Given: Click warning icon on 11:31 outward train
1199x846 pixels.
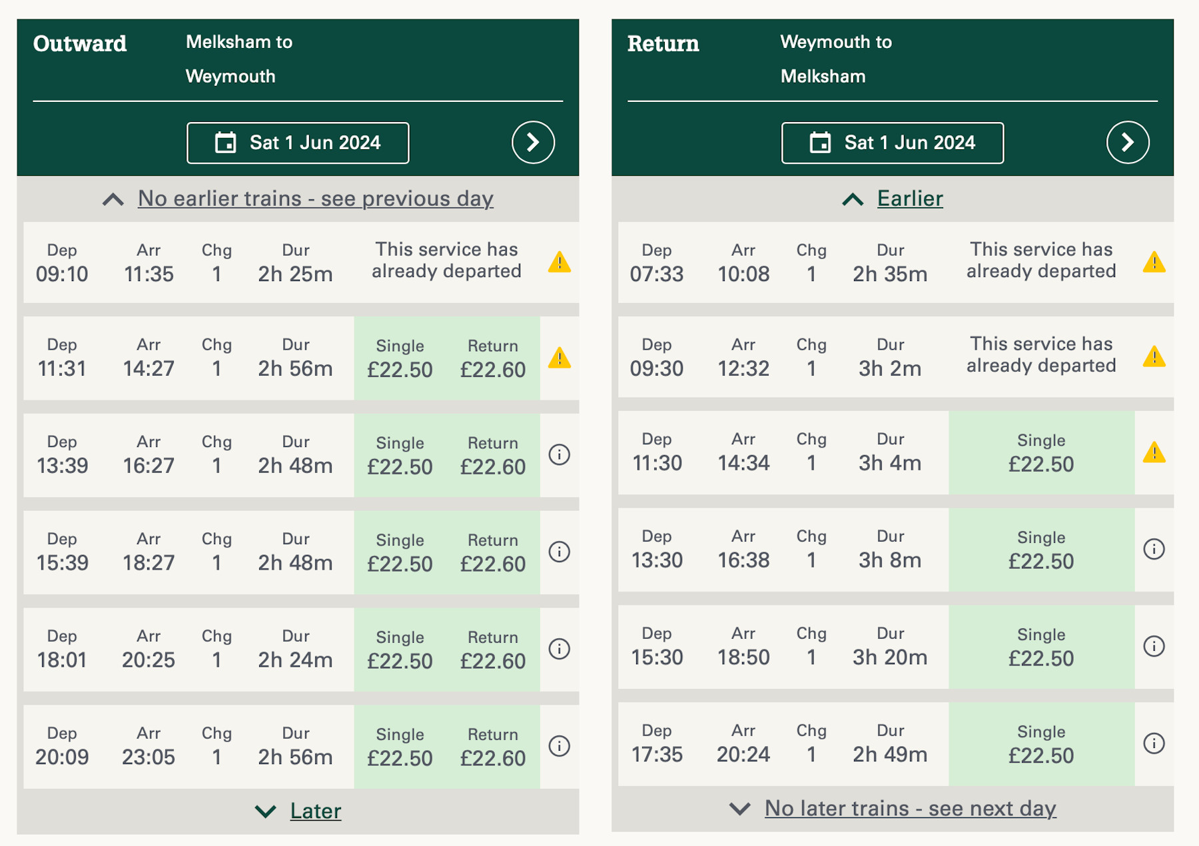Looking at the screenshot, I should click(559, 358).
